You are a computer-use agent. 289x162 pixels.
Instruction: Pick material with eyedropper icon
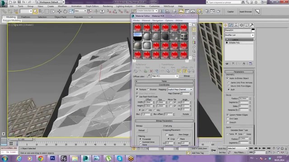(149, 76)
